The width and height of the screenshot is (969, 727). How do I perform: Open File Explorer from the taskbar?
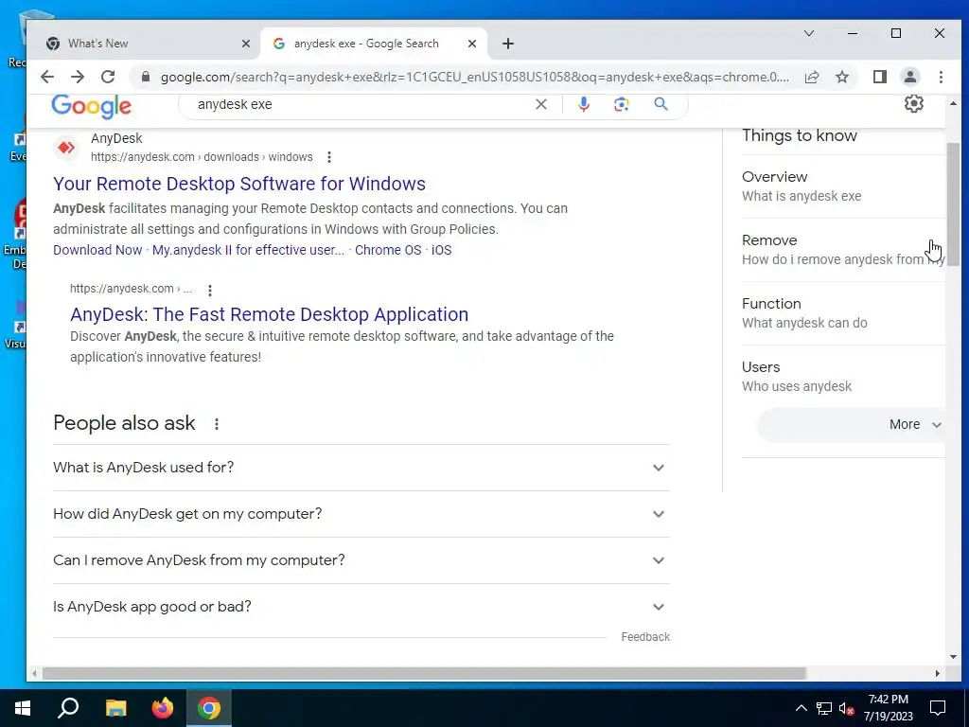point(115,708)
